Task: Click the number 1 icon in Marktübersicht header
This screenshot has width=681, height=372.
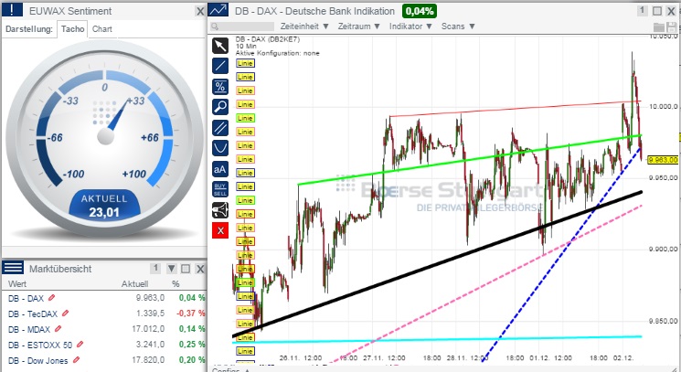Action: (x=156, y=268)
